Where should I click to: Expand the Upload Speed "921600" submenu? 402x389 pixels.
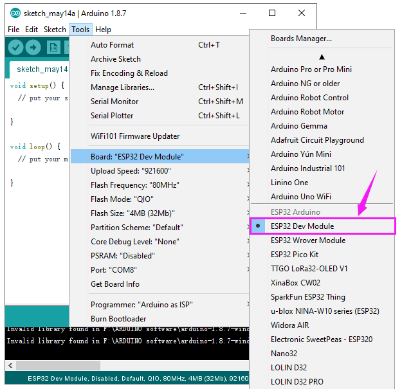click(160, 170)
